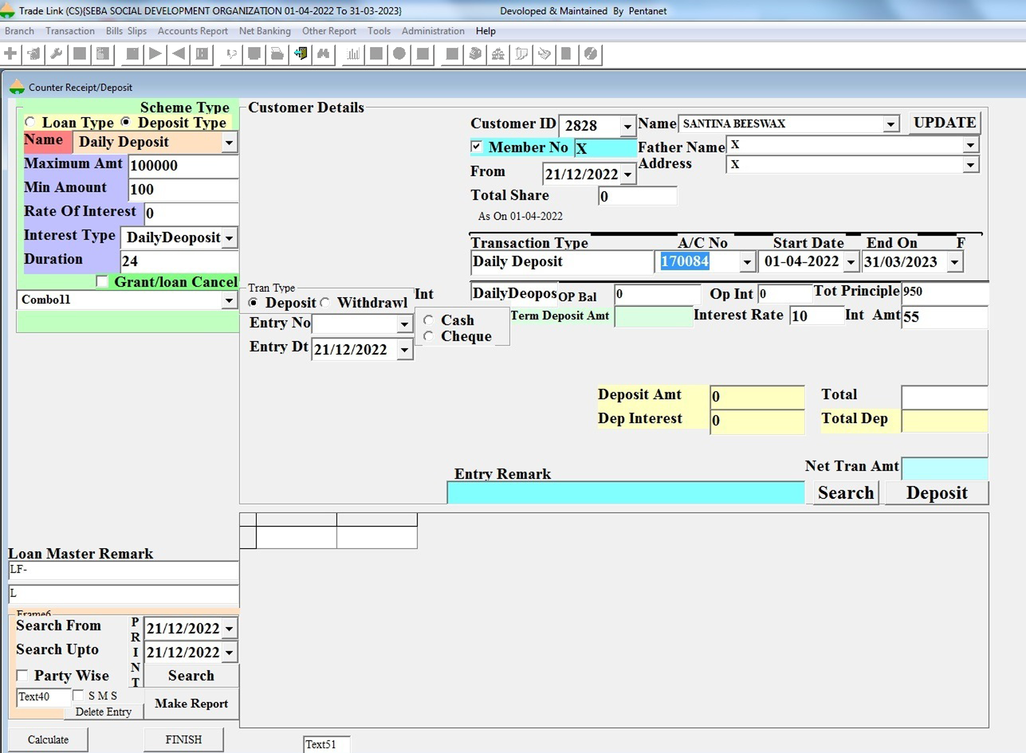This screenshot has height=753, width=1026.
Task: Open the Net Banking menu
Action: [x=264, y=31]
